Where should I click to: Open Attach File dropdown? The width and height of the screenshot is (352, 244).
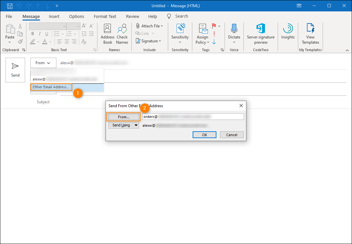point(150,26)
